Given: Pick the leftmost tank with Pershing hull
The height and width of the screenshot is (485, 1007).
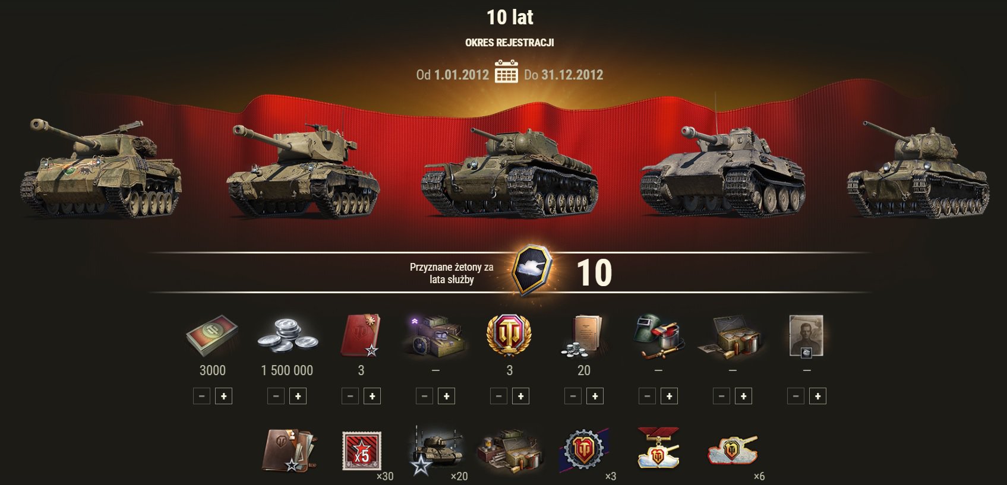Looking at the screenshot, I should click(101, 168).
